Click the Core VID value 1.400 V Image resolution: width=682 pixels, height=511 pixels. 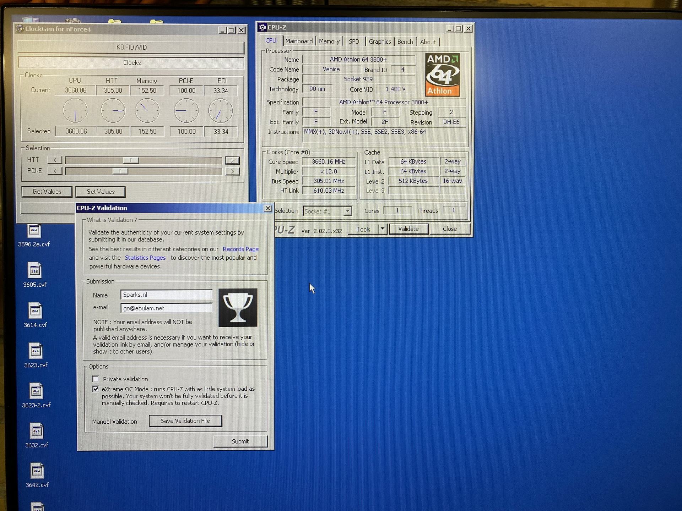395,89
